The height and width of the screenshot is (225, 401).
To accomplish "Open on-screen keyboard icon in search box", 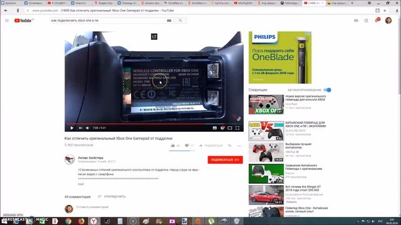I will [169, 21].
